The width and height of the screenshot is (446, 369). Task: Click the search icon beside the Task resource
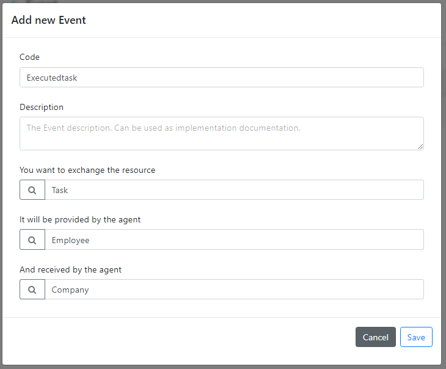tap(32, 190)
